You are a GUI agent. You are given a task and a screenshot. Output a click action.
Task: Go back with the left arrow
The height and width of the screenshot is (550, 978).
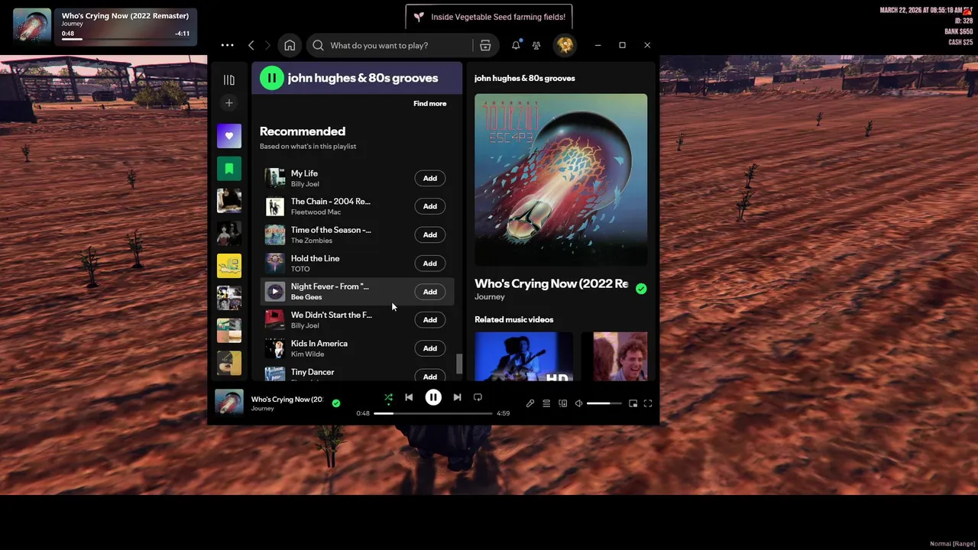tap(251, 45)
